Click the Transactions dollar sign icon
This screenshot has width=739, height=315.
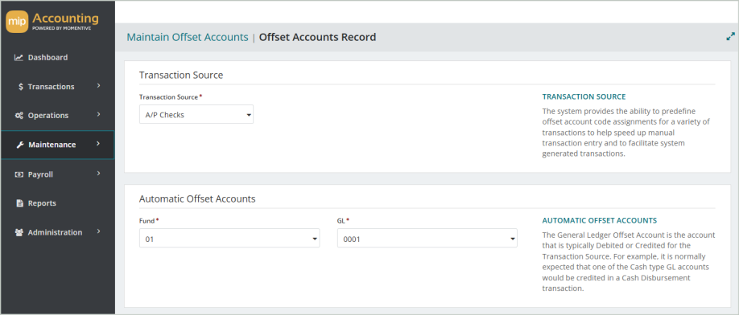coord(21,87)
